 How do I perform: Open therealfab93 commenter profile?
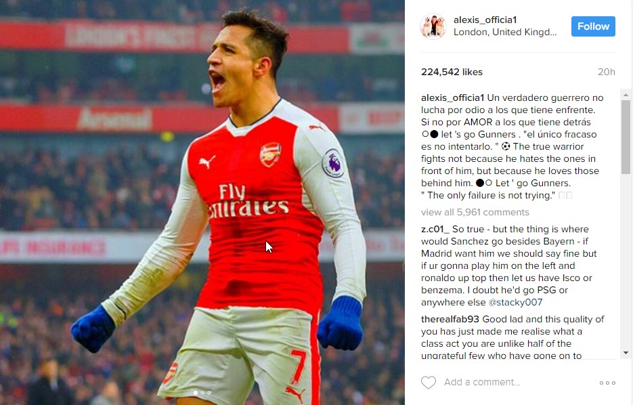tap(450, 319)
